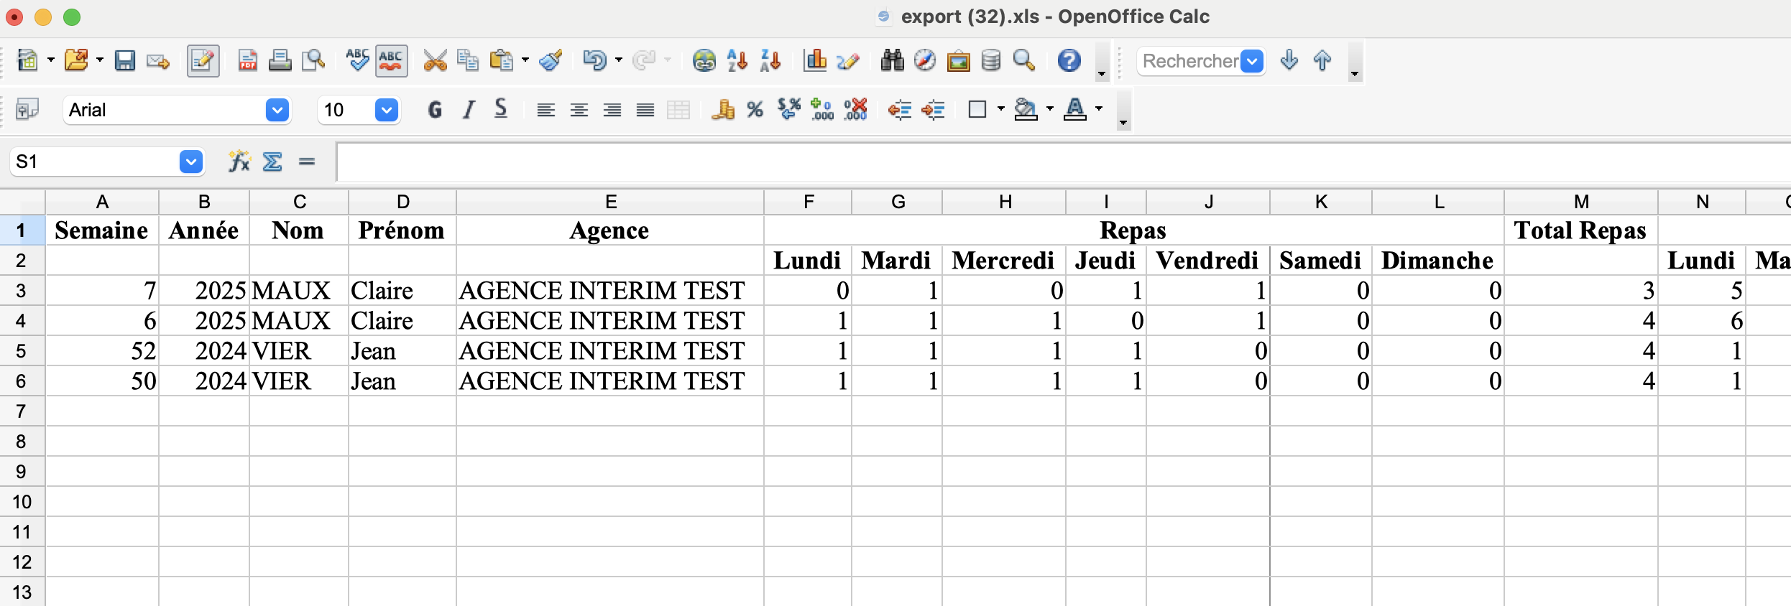Image resolution: width=1791 pixels, height=606 pixels.
Task: Click the Rechercher search field
Action: pos(1189,61)
